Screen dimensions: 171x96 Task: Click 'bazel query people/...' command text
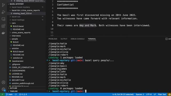(99, 61)
